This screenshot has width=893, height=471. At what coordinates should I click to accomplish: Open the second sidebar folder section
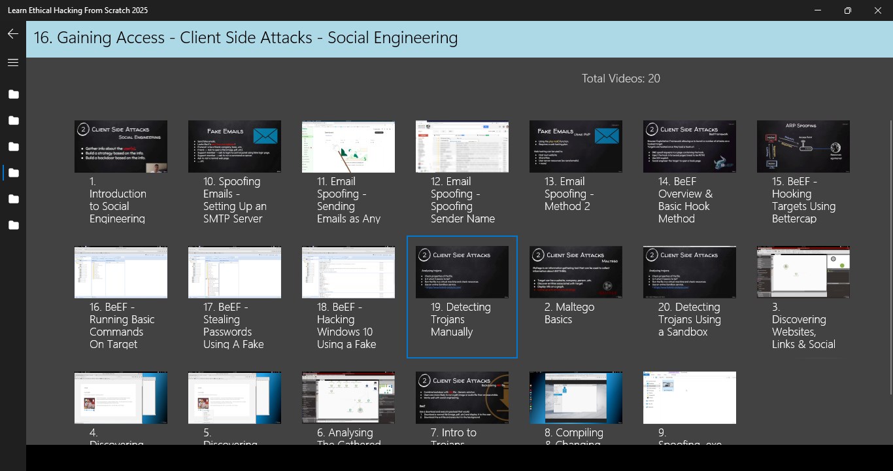pos(13,120)
